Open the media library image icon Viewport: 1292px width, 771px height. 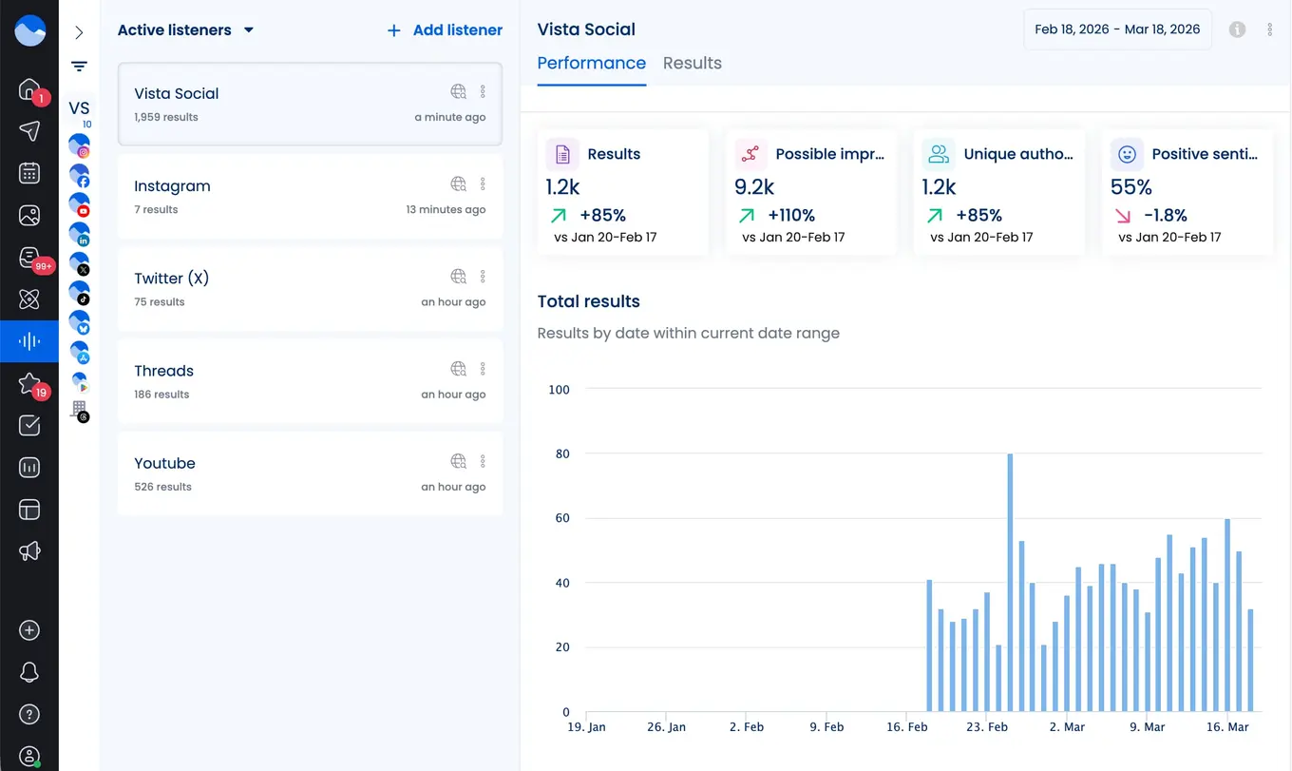[29, 215]
